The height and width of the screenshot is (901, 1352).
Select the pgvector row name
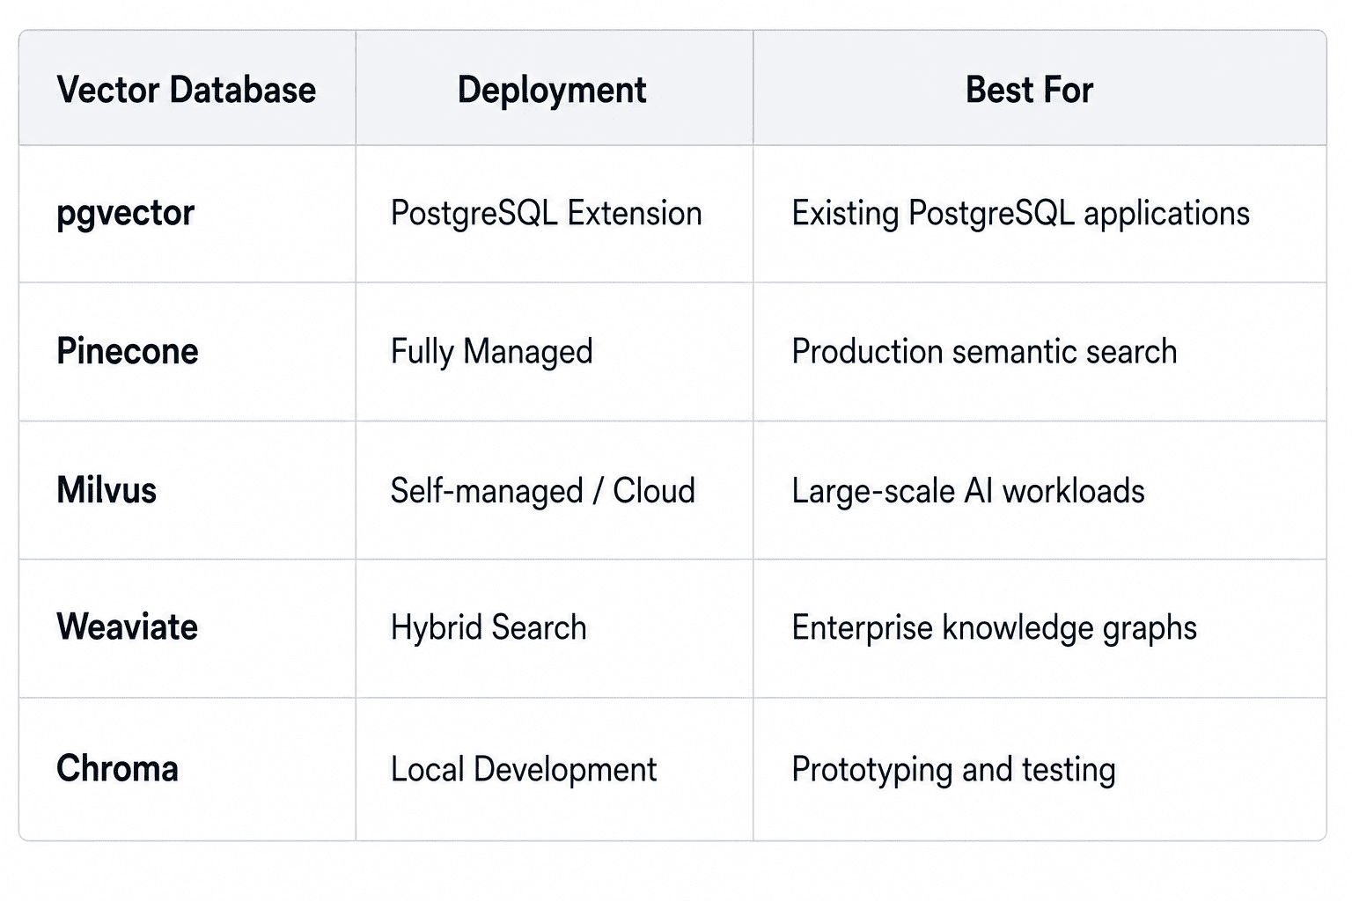click(125, 214)
